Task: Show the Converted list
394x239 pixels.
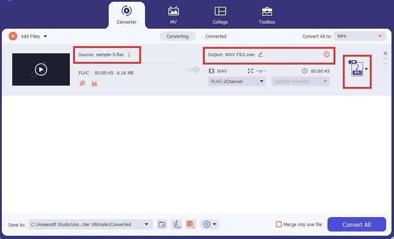Action: coord(216,36)
